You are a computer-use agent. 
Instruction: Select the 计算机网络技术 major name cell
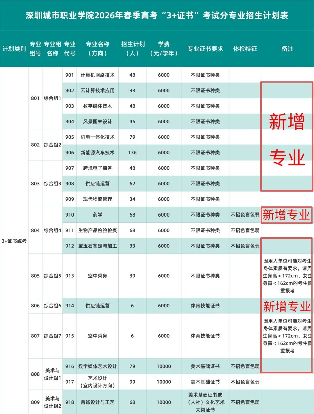click(97, 75)
